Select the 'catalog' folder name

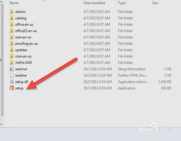coord(21,18)
